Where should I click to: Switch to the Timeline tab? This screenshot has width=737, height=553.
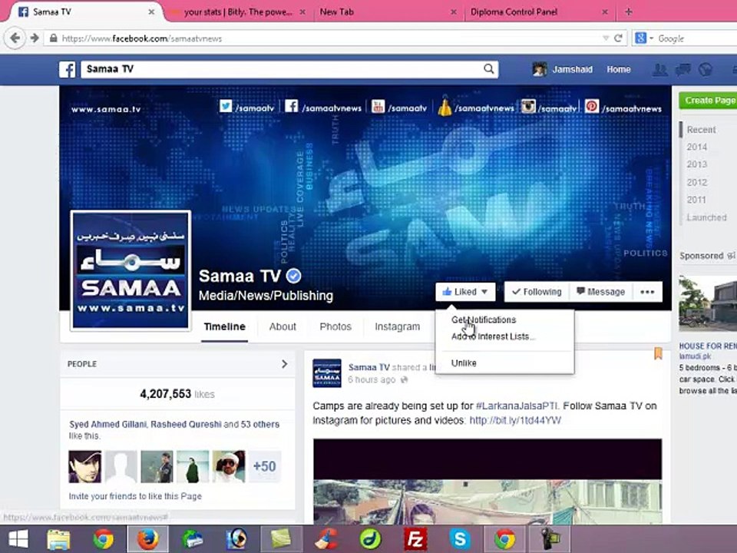point(225,326)
